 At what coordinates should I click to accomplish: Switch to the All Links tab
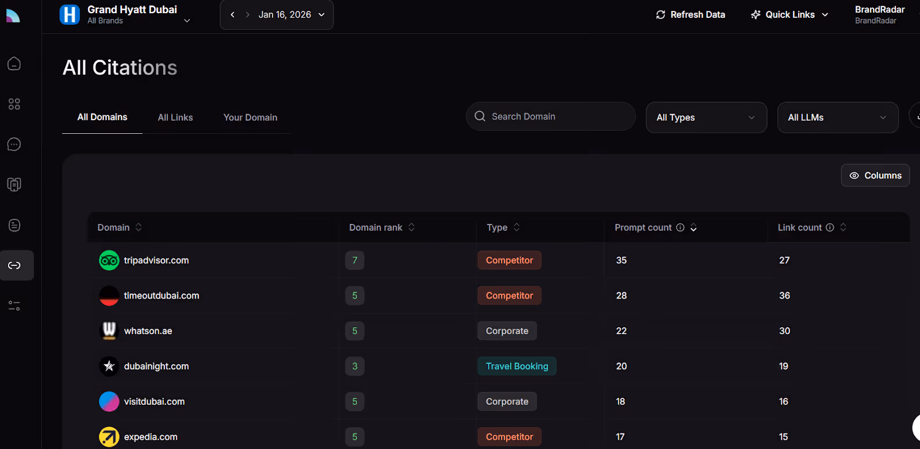[175, 117]
